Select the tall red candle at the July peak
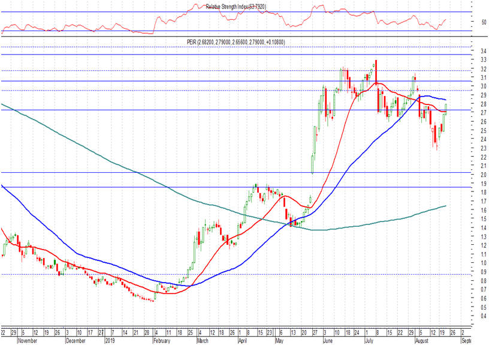 pyautogui.click(x=376, y=71)
